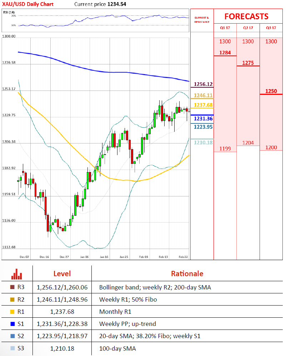Click the Jan 25 date label
Image resolution: width=286 pixels, height=356 pixels.
124,257
